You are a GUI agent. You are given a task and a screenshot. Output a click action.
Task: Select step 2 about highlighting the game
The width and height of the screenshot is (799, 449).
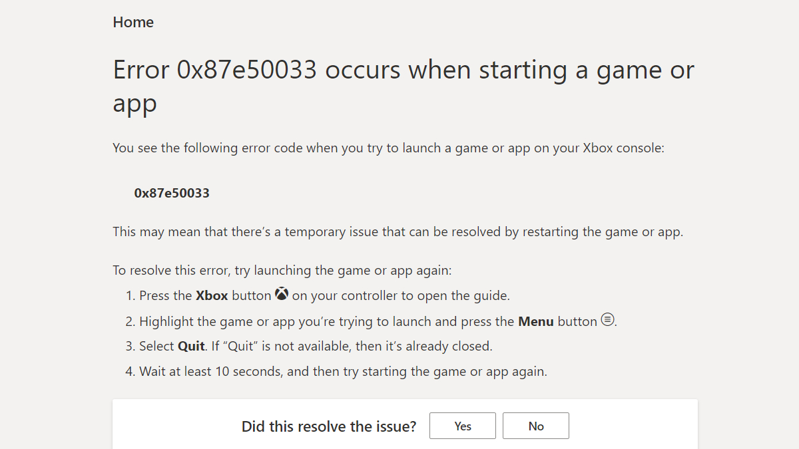click(x=376, y=321)
